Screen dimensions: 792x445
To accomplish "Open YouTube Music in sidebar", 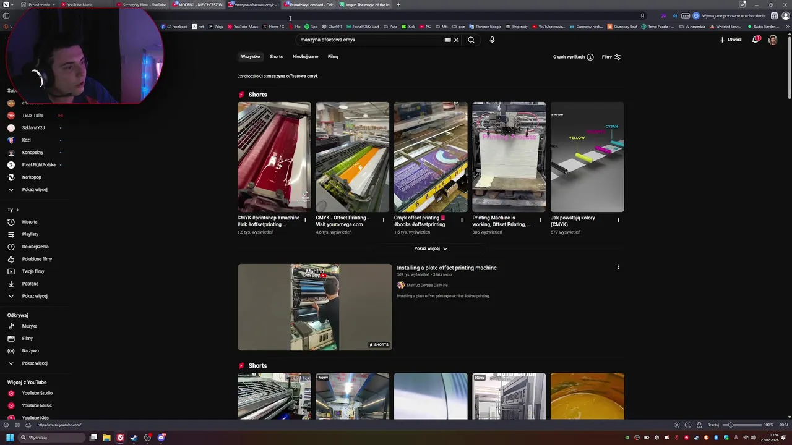I will click(x=37, y=405).
